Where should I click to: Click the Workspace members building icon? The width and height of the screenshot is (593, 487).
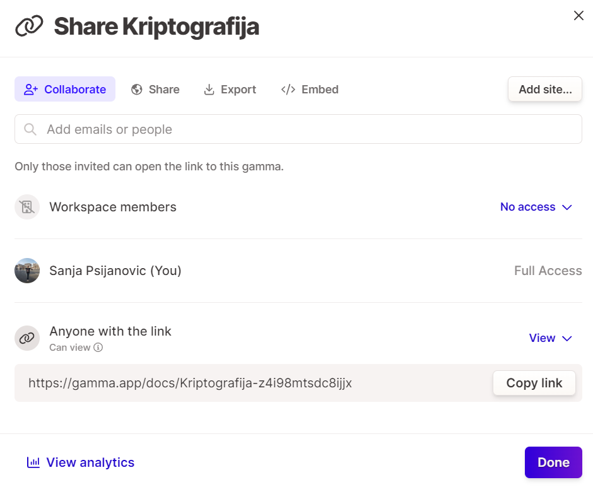coord(27,207)
